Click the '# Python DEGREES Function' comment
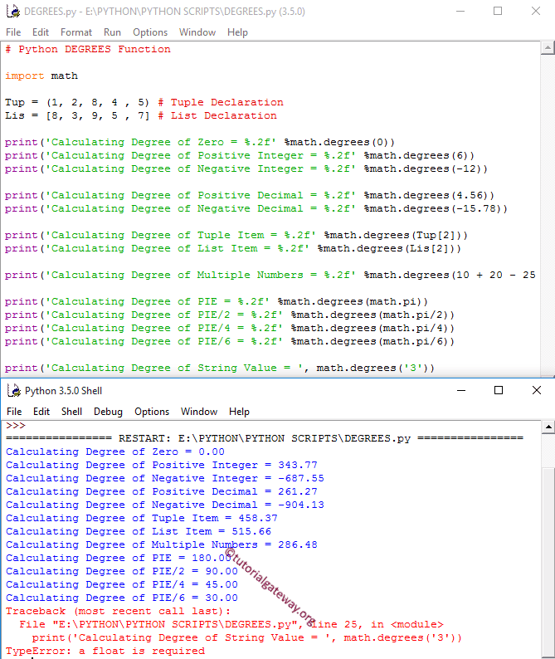This screenshot has width=555, height=659. tap(88, 50)
